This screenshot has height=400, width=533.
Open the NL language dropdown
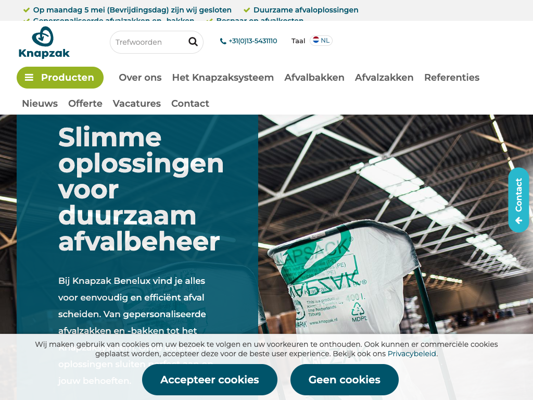point(321,41)
